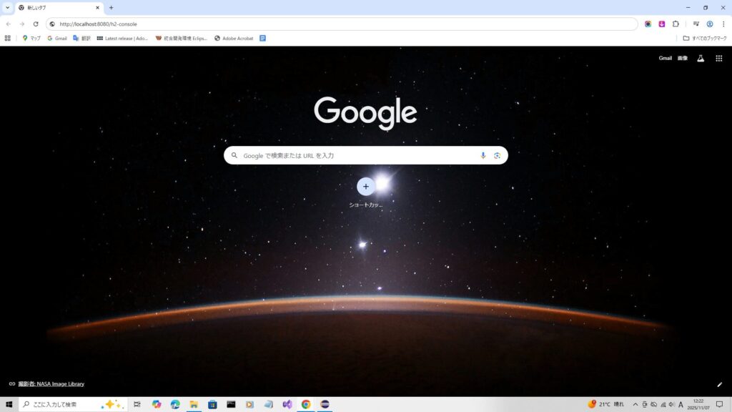Expand the hidden system tray icons
Viewport: 732px width, 412px height.
point(635,404)
